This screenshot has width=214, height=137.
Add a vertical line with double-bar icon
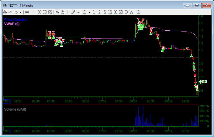32,12
